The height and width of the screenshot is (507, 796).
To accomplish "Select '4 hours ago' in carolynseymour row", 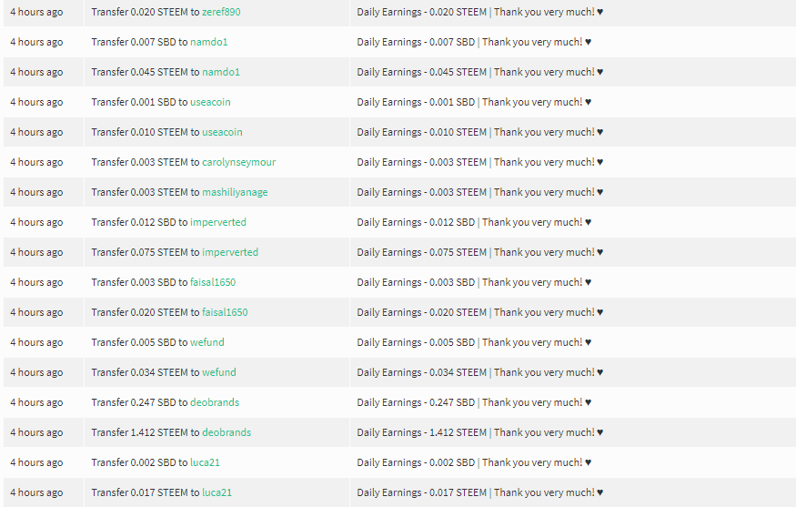I will (36, 161).
